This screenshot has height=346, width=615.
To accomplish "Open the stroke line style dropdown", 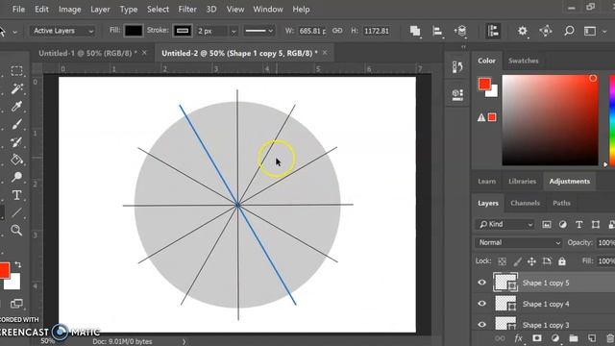I will tap(258, 31).
